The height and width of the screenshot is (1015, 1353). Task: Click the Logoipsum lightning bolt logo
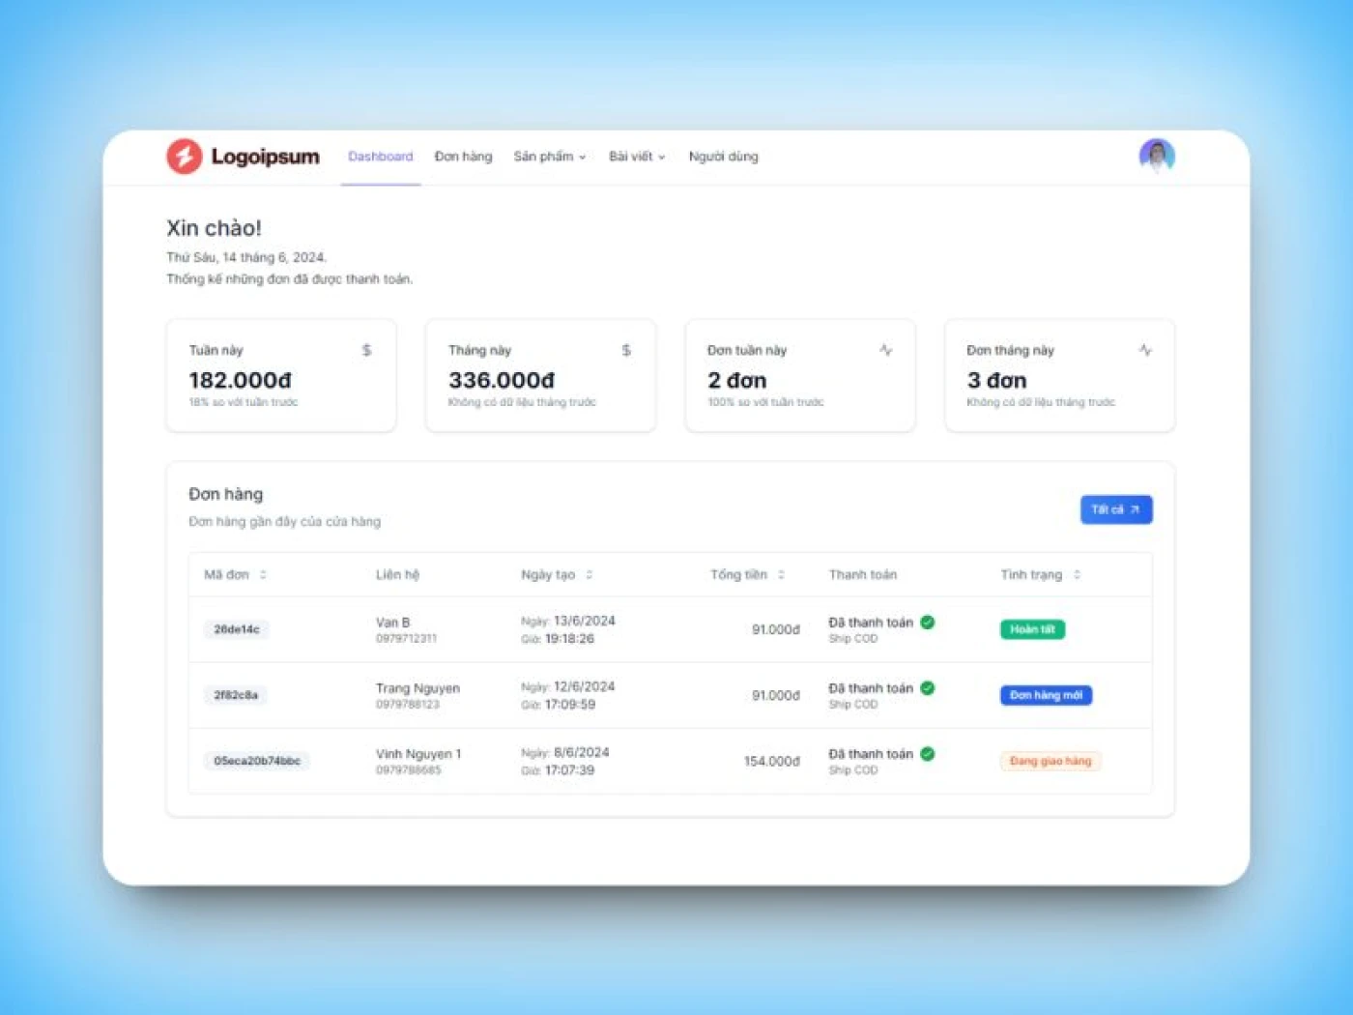click(x=184, y=157)
